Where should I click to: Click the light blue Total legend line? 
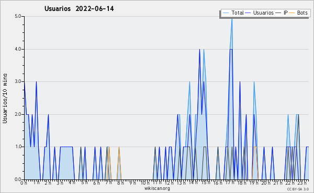pos(226,13)
